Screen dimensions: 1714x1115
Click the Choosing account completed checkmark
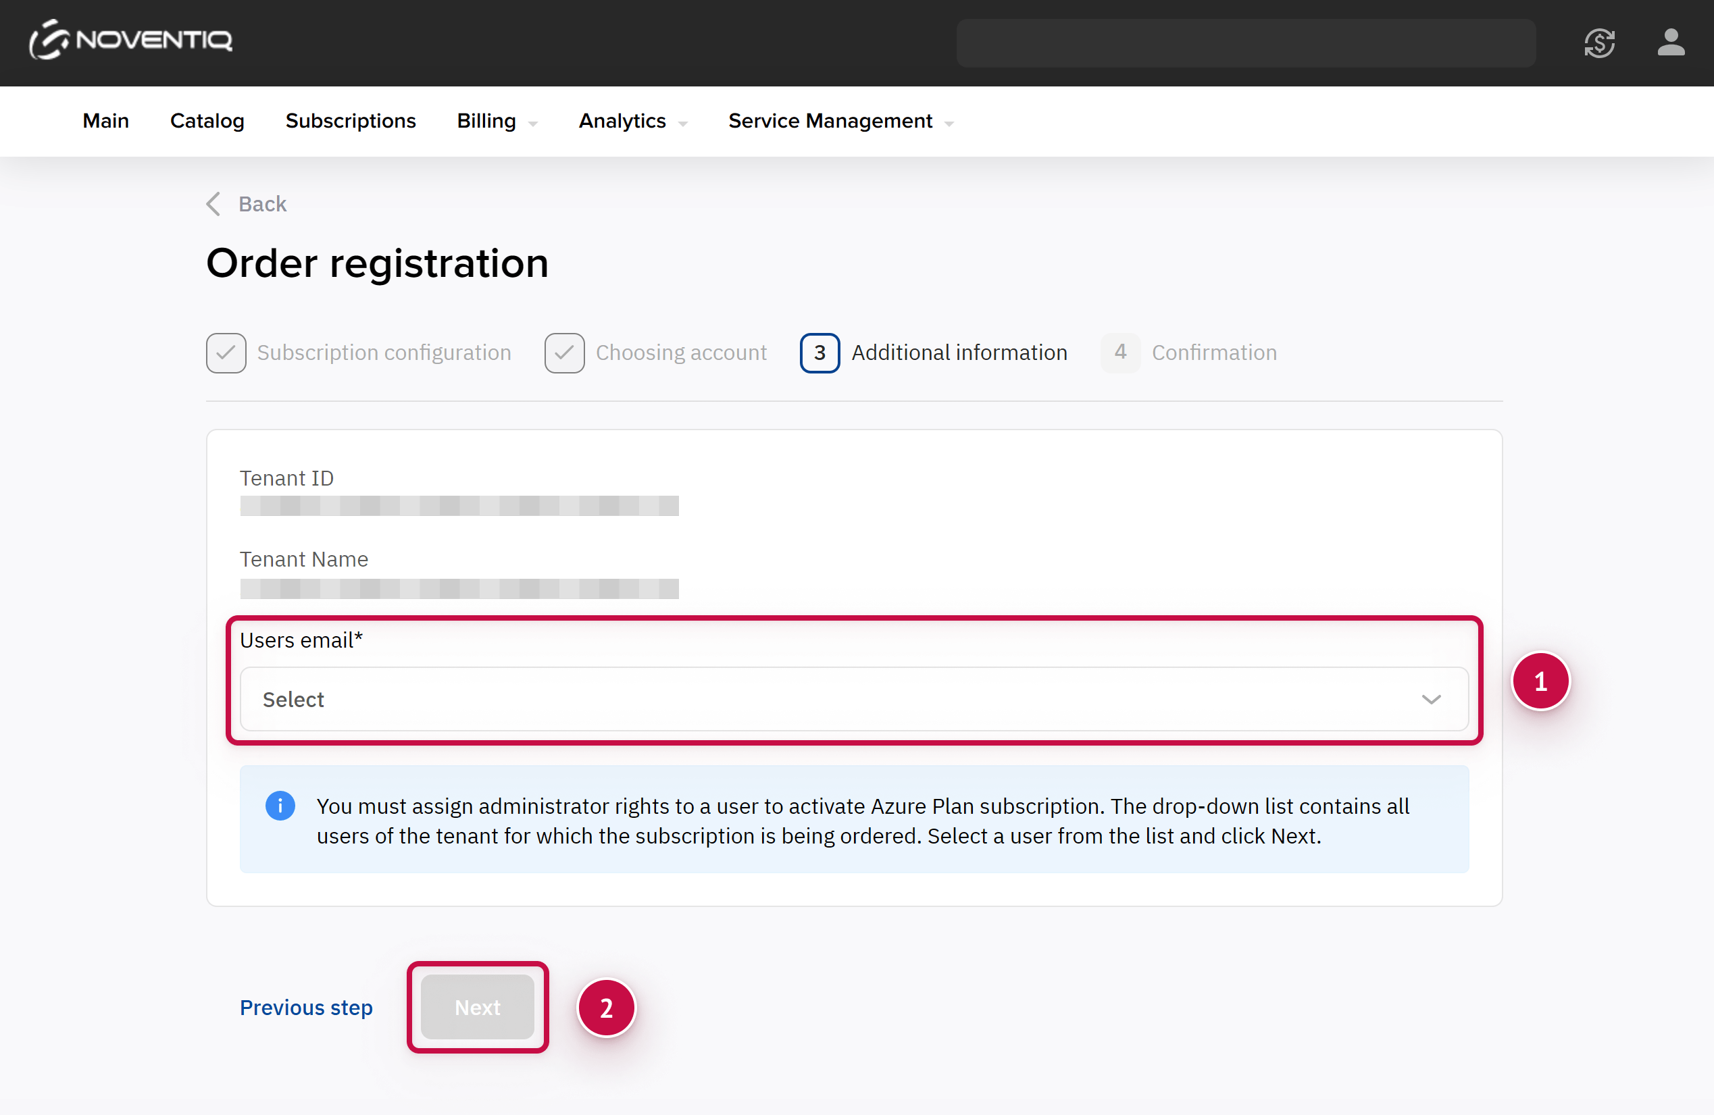[565, 353]
